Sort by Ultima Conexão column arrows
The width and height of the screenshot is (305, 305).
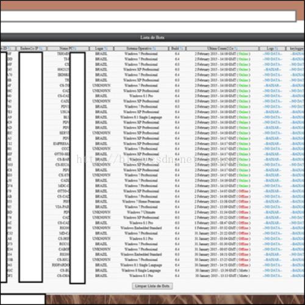(236, 48)
